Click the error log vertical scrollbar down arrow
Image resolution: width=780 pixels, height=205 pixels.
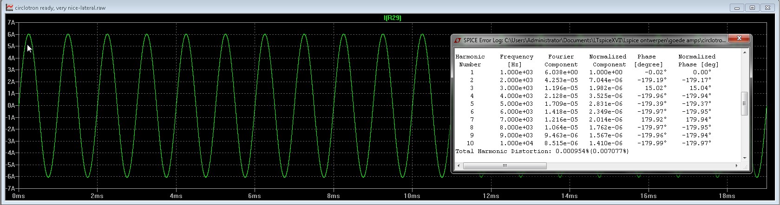click(x=744, y=158)
